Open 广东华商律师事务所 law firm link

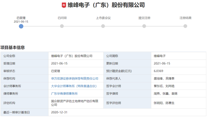pyautogui.click(x=64, y=94)
